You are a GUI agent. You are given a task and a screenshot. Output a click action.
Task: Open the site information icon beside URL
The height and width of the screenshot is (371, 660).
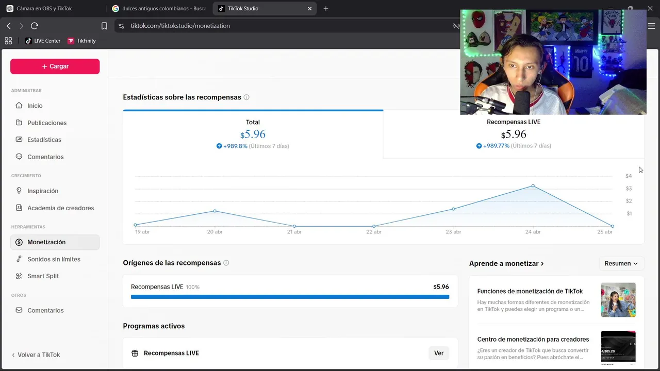[x=121, y=26]
